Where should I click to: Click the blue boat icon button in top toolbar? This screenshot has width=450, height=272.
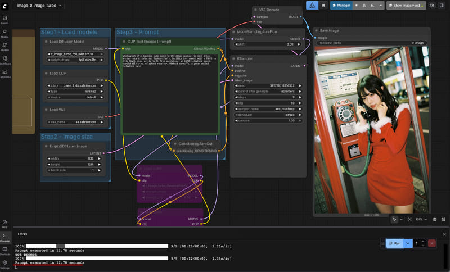(312, 6)
